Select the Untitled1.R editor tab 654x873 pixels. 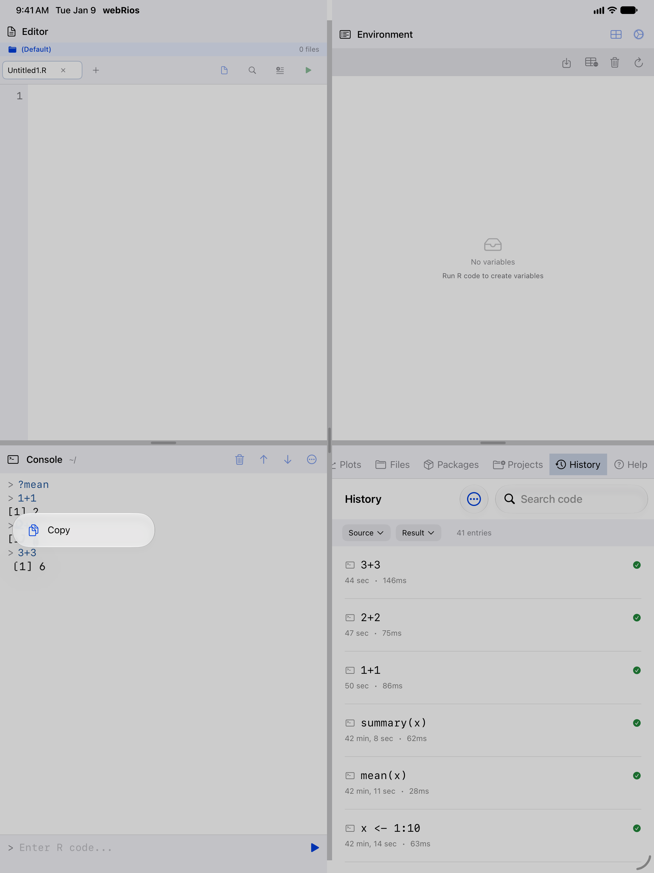point(42,70)
